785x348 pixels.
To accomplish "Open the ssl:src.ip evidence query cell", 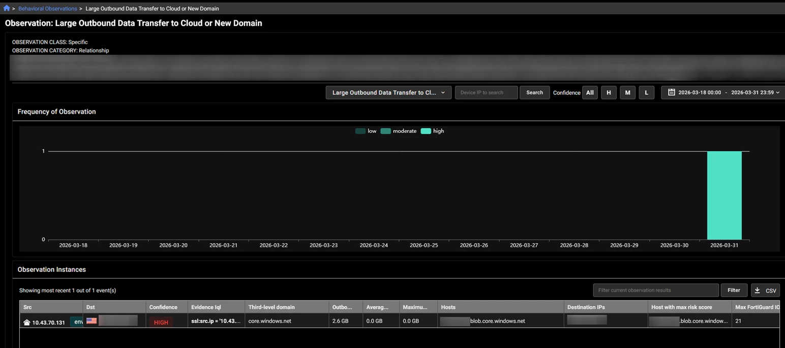I will [x=216, y=321].
